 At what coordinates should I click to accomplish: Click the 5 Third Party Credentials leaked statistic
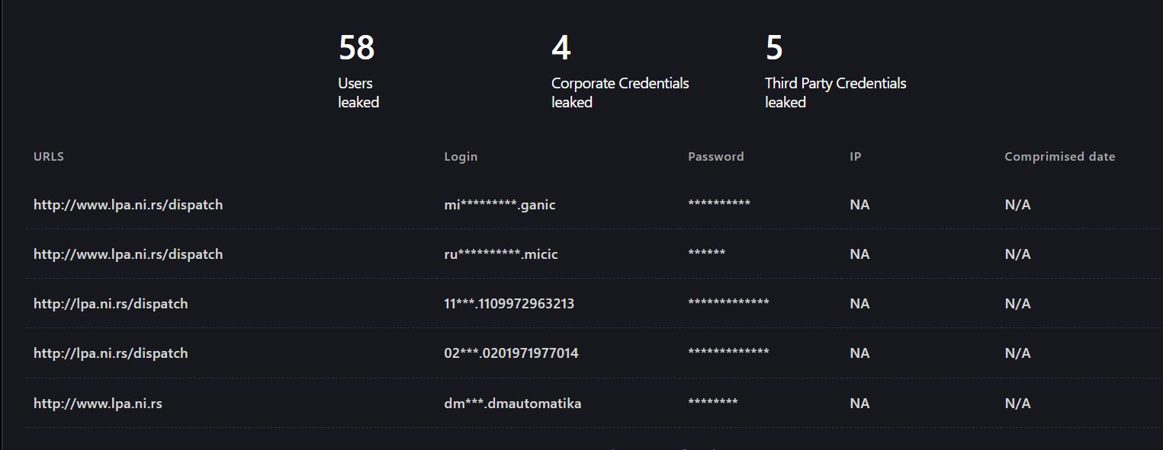[x=836, y=71]
